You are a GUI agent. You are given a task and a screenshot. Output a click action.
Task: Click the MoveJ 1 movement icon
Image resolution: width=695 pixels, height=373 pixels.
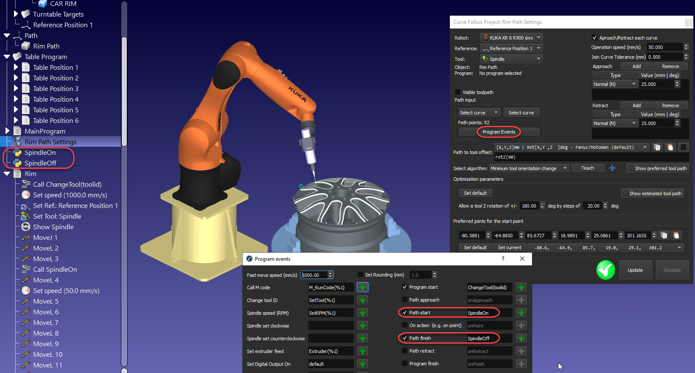pos(26,237)
